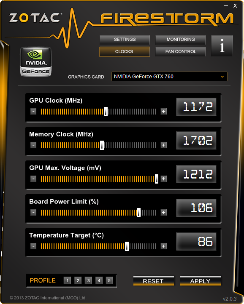Switch to the Settings tab
Screen dimensions: 244x304
click(125, 40)
